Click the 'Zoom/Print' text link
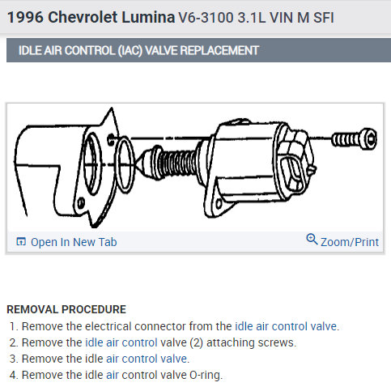 (350, 242)
